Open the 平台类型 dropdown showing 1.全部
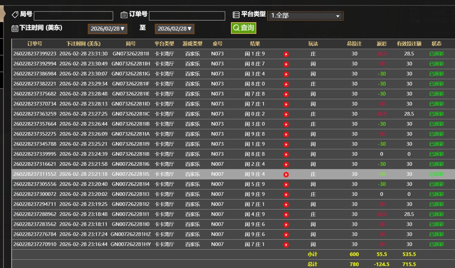The width and height of the screenshot is (455, 268). (305, 16)
